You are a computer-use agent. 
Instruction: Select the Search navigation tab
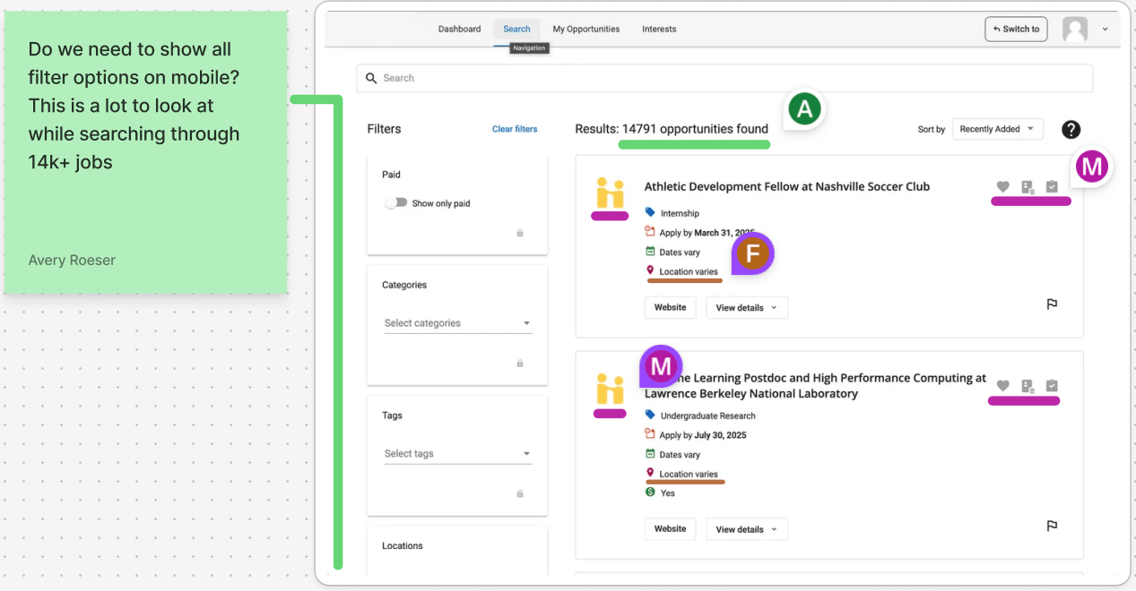coord(516,29)
